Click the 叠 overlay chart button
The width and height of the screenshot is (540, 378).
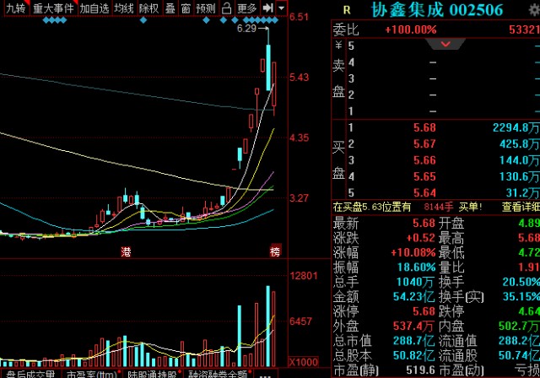point(170,8)
